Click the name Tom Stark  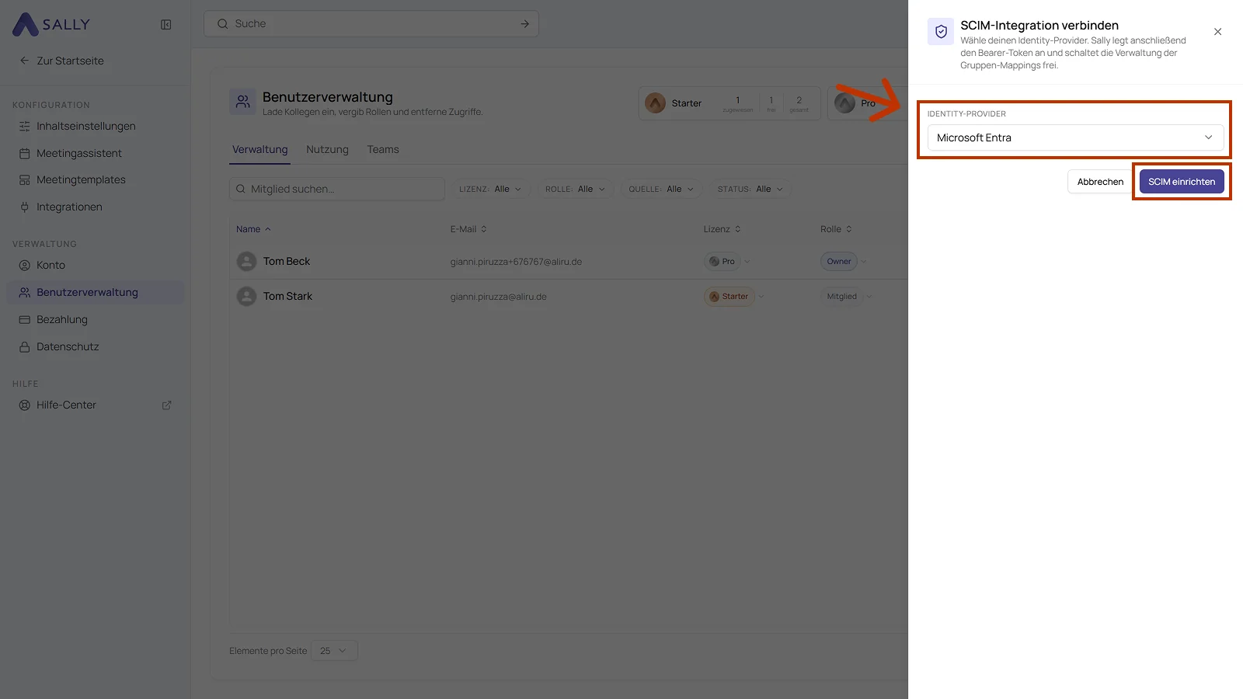click(x=287, y=297)
